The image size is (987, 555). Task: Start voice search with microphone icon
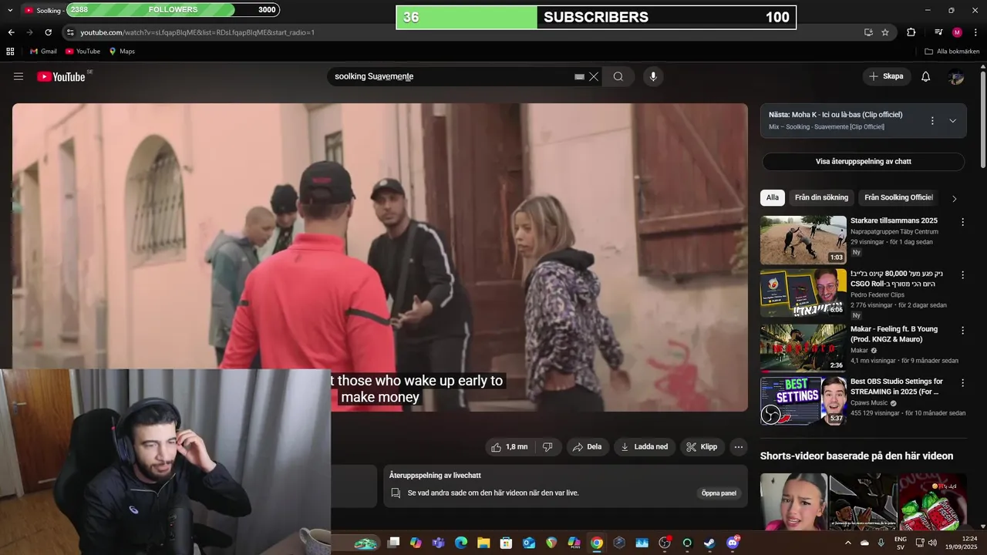tap(653, 76)
